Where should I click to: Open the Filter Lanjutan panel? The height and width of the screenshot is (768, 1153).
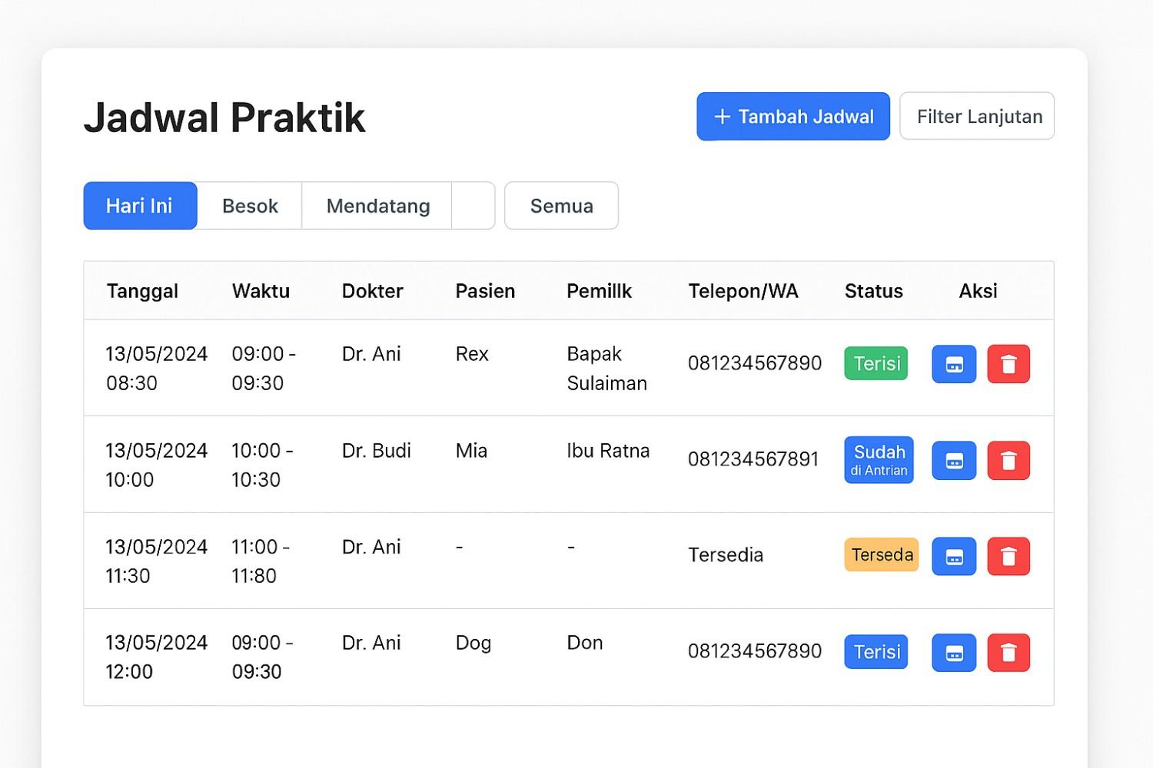977,116
